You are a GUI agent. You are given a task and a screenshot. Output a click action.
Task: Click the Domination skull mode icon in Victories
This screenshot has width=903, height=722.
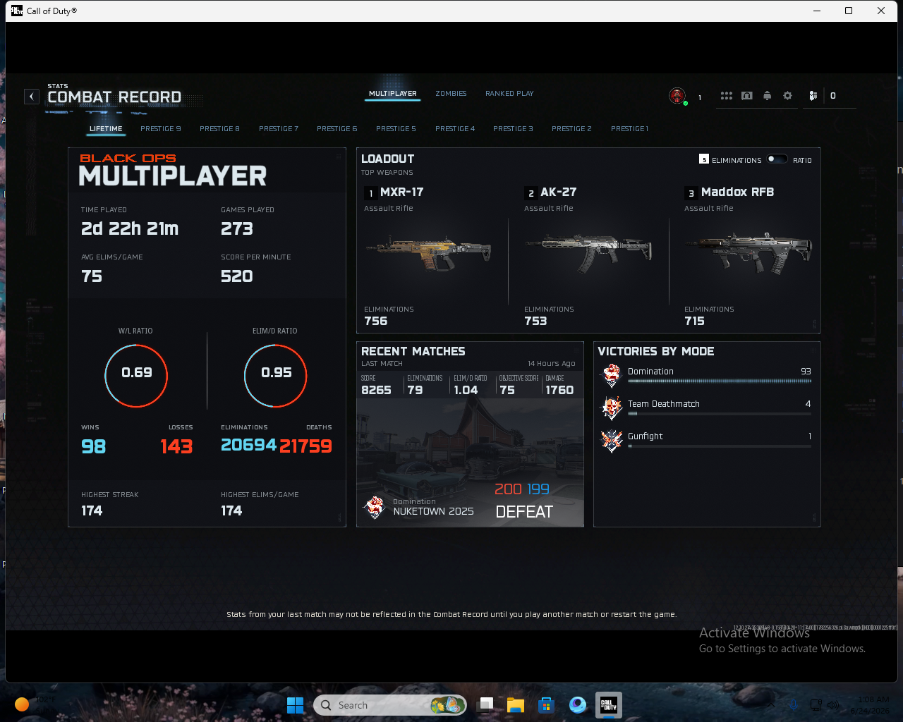click(612, 376)
